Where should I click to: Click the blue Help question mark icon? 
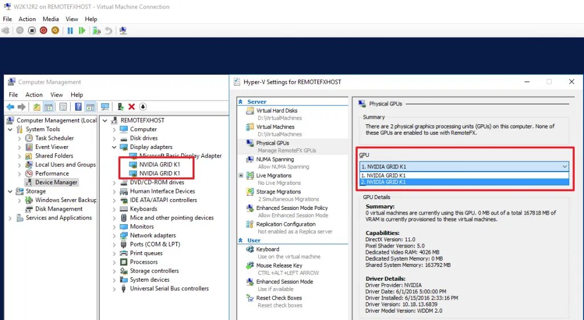click(78, 107)
